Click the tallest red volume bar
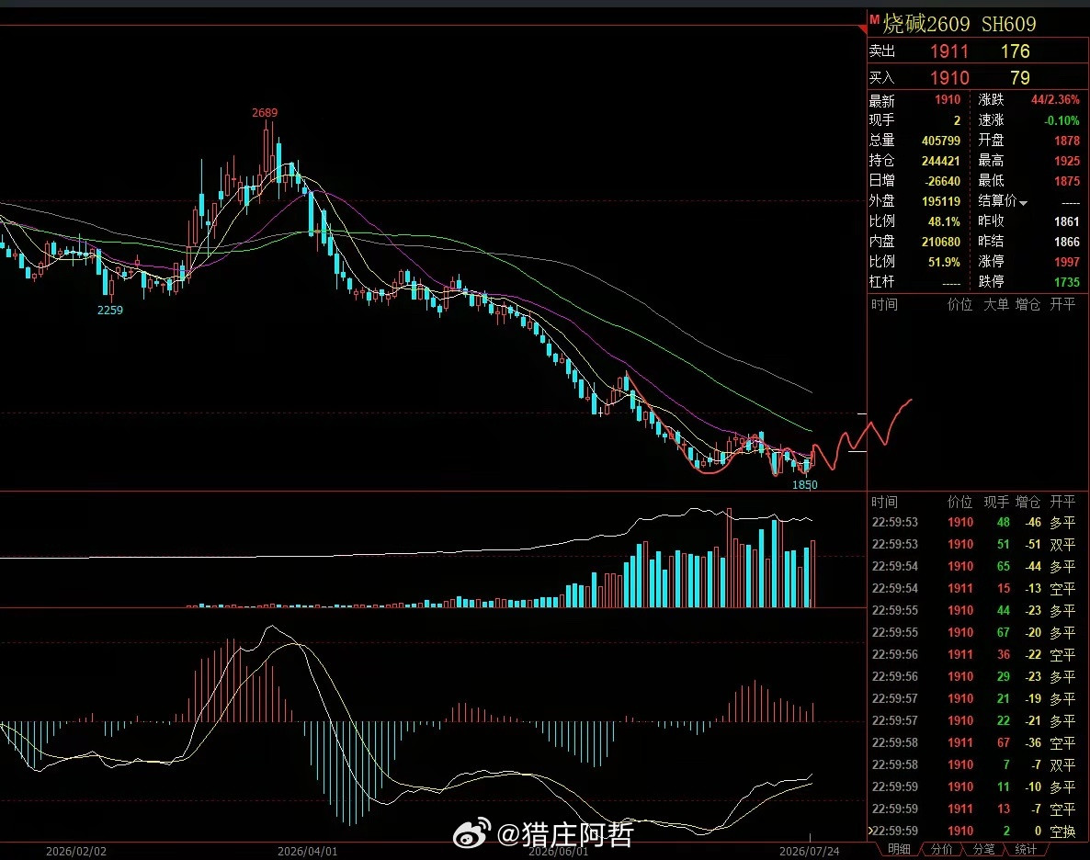 [729, 559]
